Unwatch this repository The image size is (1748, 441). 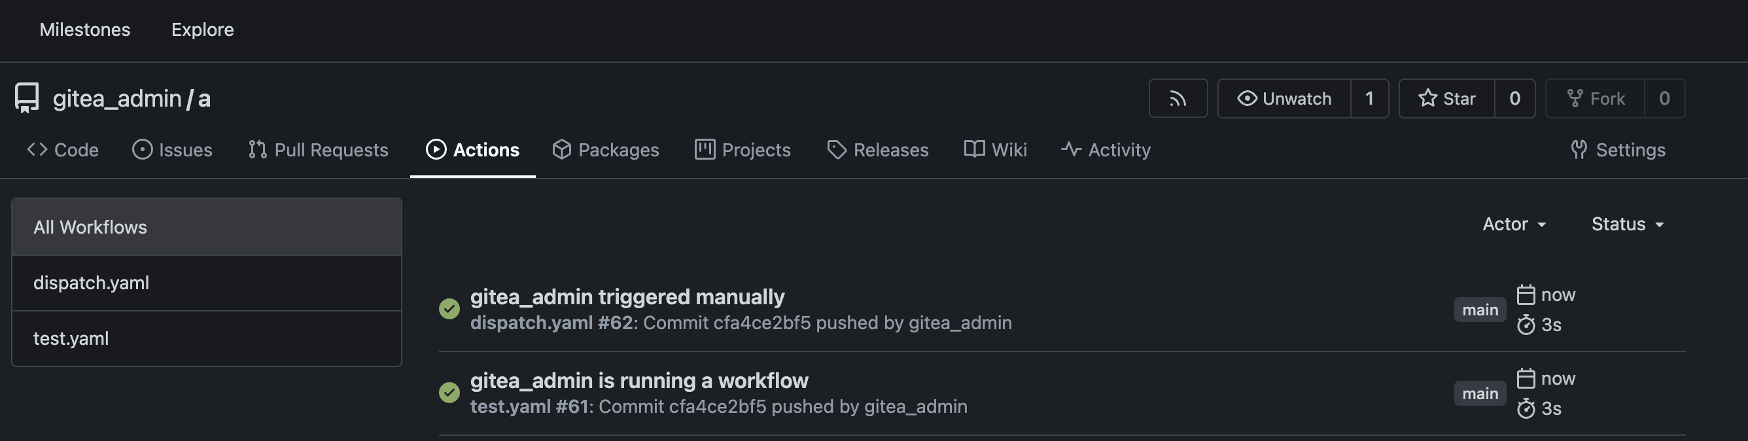tap(1284, 99)
